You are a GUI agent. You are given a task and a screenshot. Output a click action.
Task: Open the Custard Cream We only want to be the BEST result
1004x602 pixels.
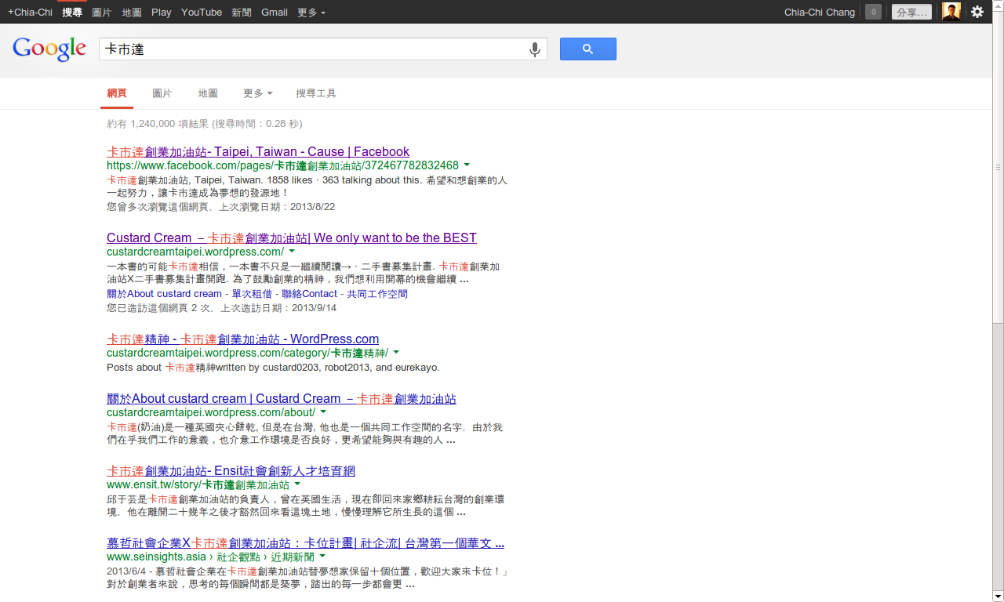[x=292, y=238]
